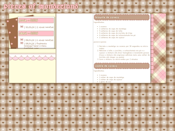
Task: Select the 'abril ~ 2026' pink header
Action: 36,33
